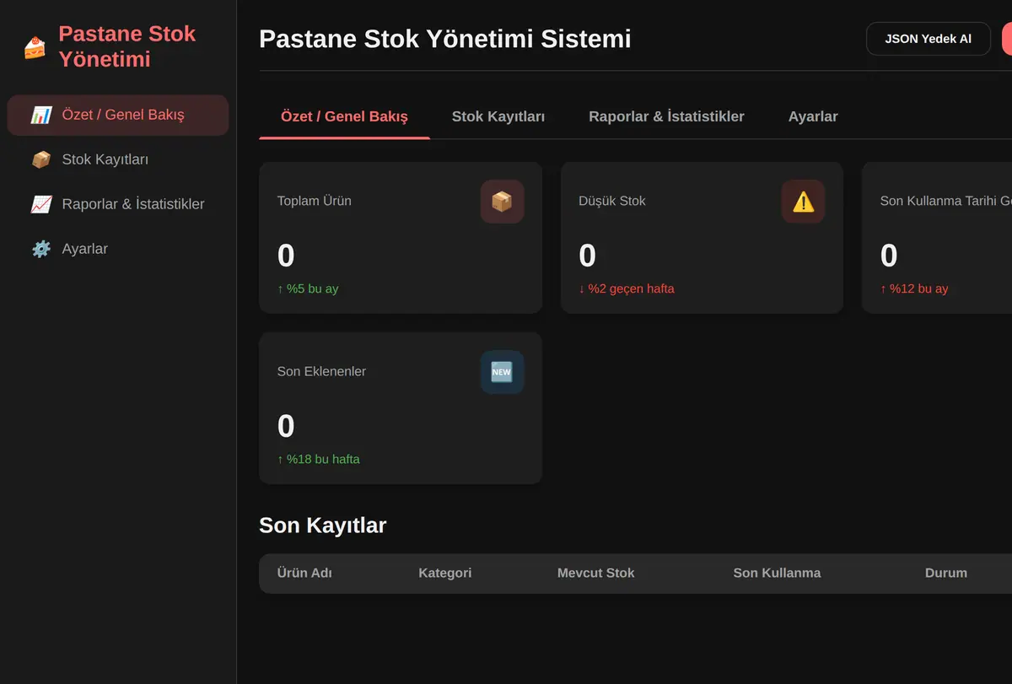Switch to the Özet / Genel Bakış tab
This screenshot has height=684, width=1012.
344,116
